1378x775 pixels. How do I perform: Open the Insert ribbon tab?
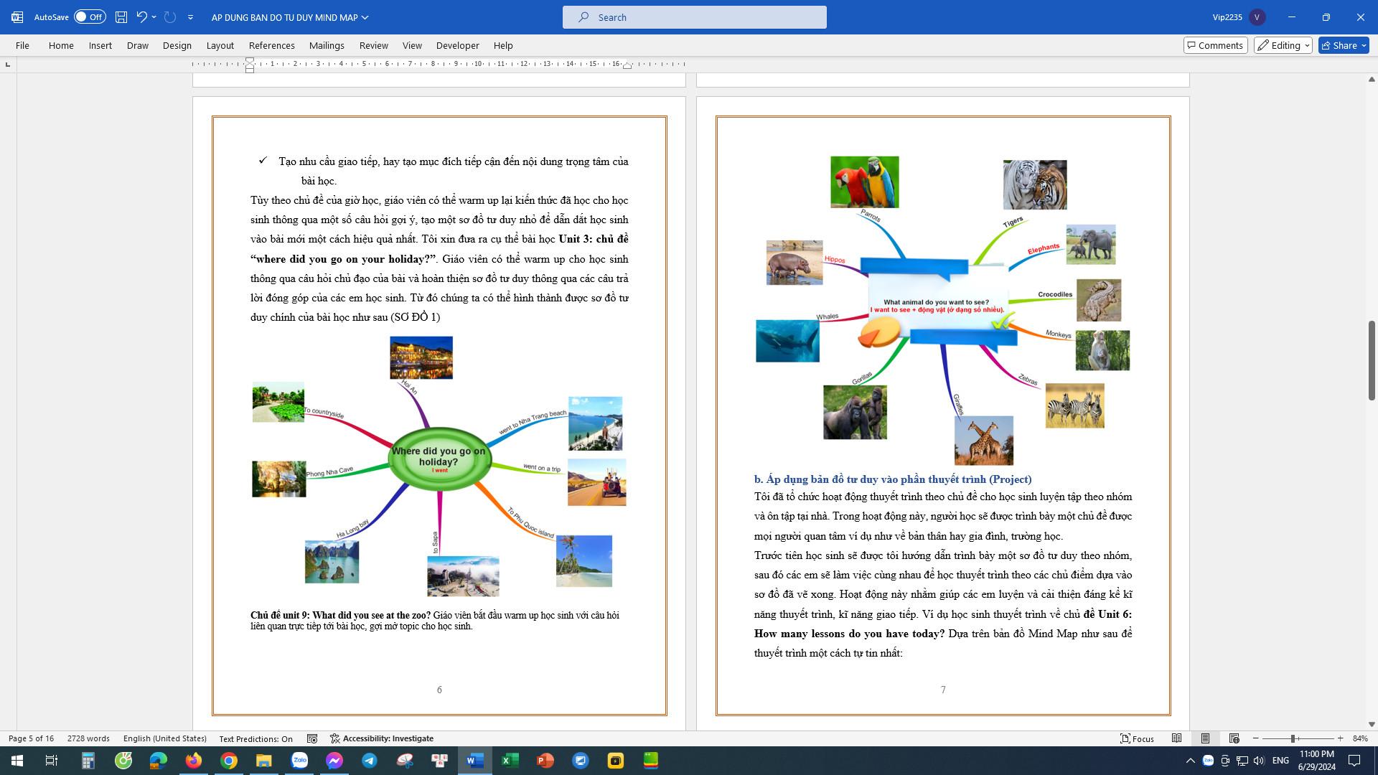pyautogui.click(x=100, y=45)
